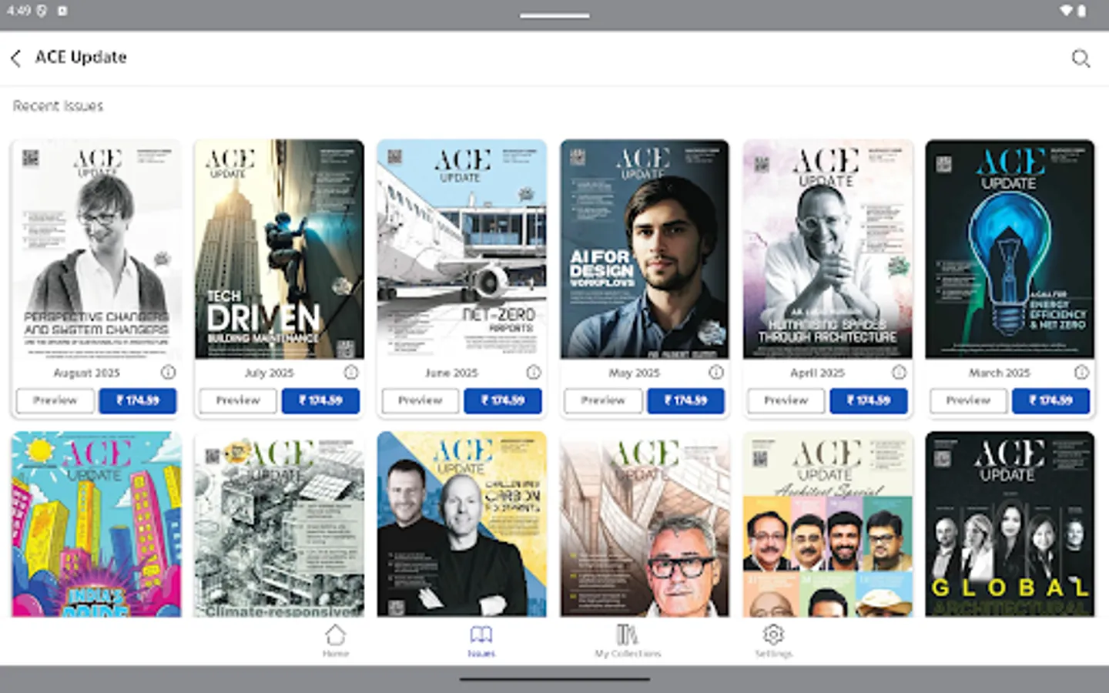Preview the July 2025 issue
Viewport: 1109px width, 693px height.
tap(237, 400)
